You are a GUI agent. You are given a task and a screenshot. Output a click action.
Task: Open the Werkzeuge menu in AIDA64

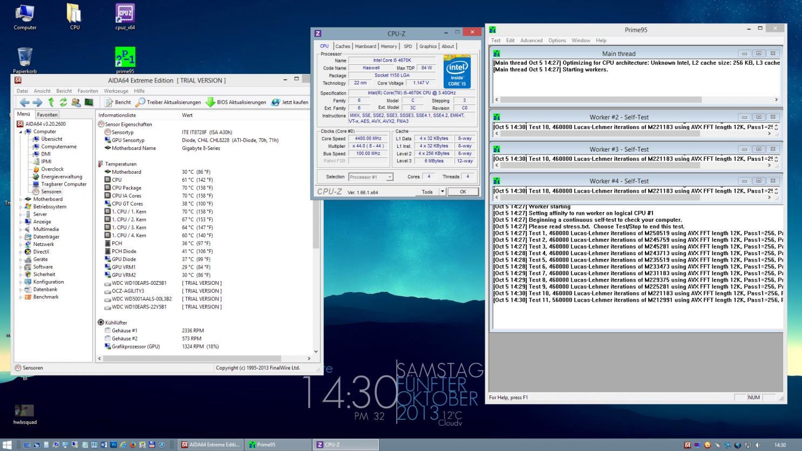tap(116, 91)
